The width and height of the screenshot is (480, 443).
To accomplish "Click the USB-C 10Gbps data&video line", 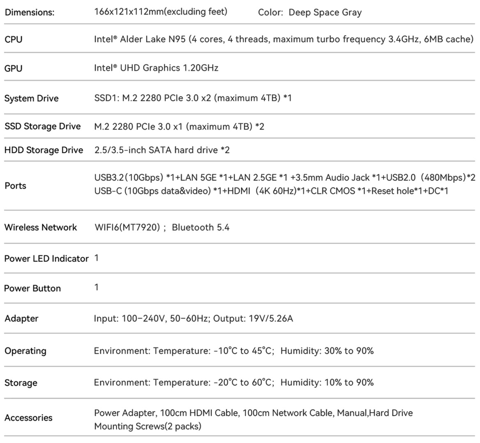I will point(271,191).
